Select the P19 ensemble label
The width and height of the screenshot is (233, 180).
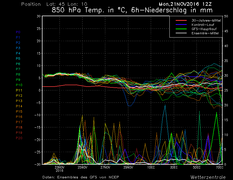point(19,133)
